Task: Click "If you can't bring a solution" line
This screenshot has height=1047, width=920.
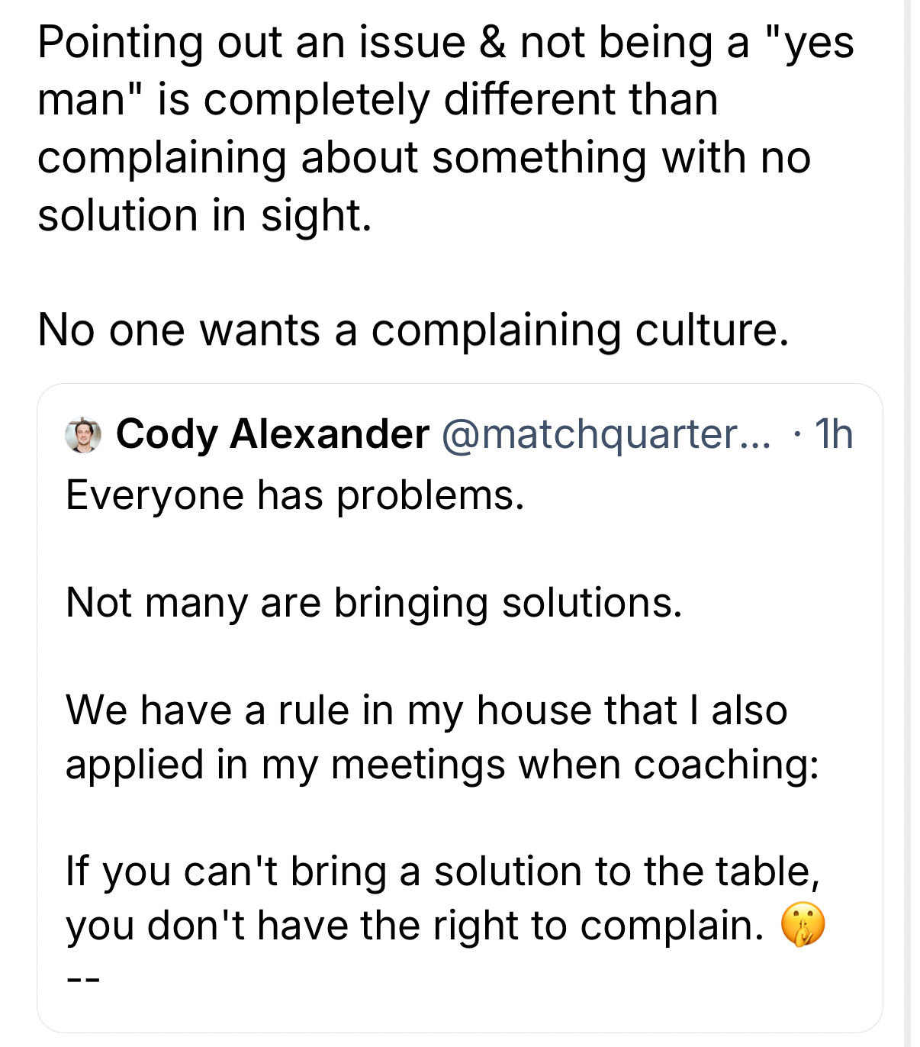Action: (x=442, y=871)
